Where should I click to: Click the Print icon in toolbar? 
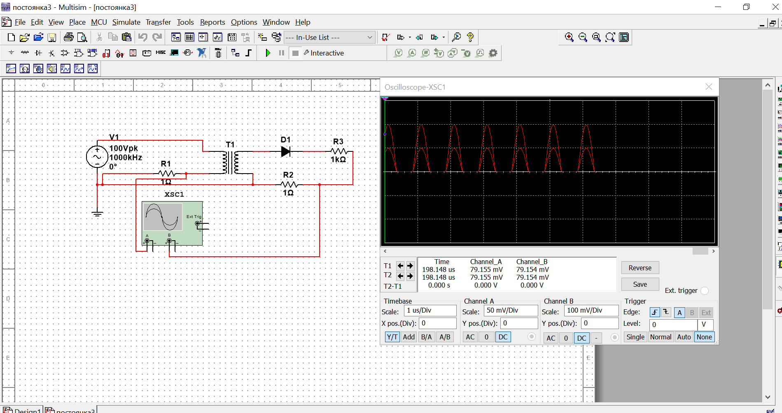point(68,37)
